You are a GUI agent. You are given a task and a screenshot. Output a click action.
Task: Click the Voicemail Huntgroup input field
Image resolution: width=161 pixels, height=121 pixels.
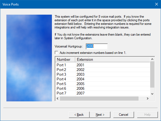[97, 46]
